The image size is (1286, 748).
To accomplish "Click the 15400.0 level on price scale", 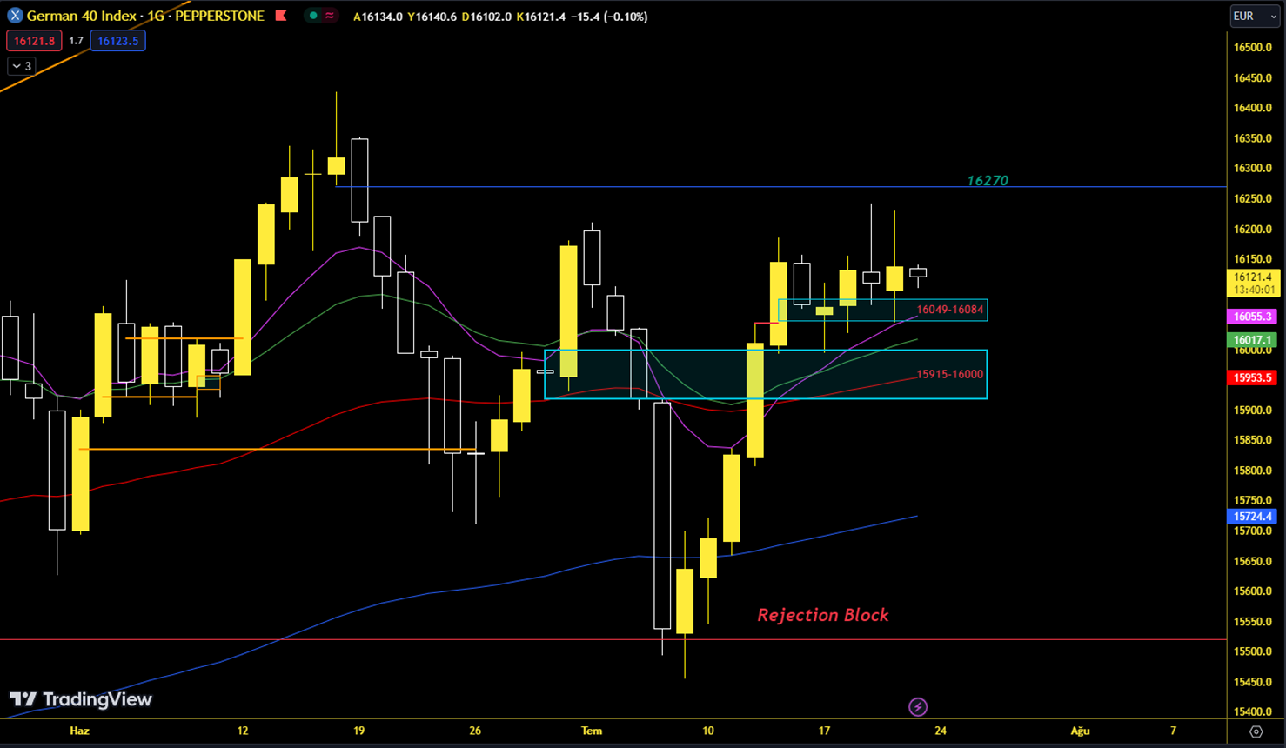I will [x=1253, y=711].
